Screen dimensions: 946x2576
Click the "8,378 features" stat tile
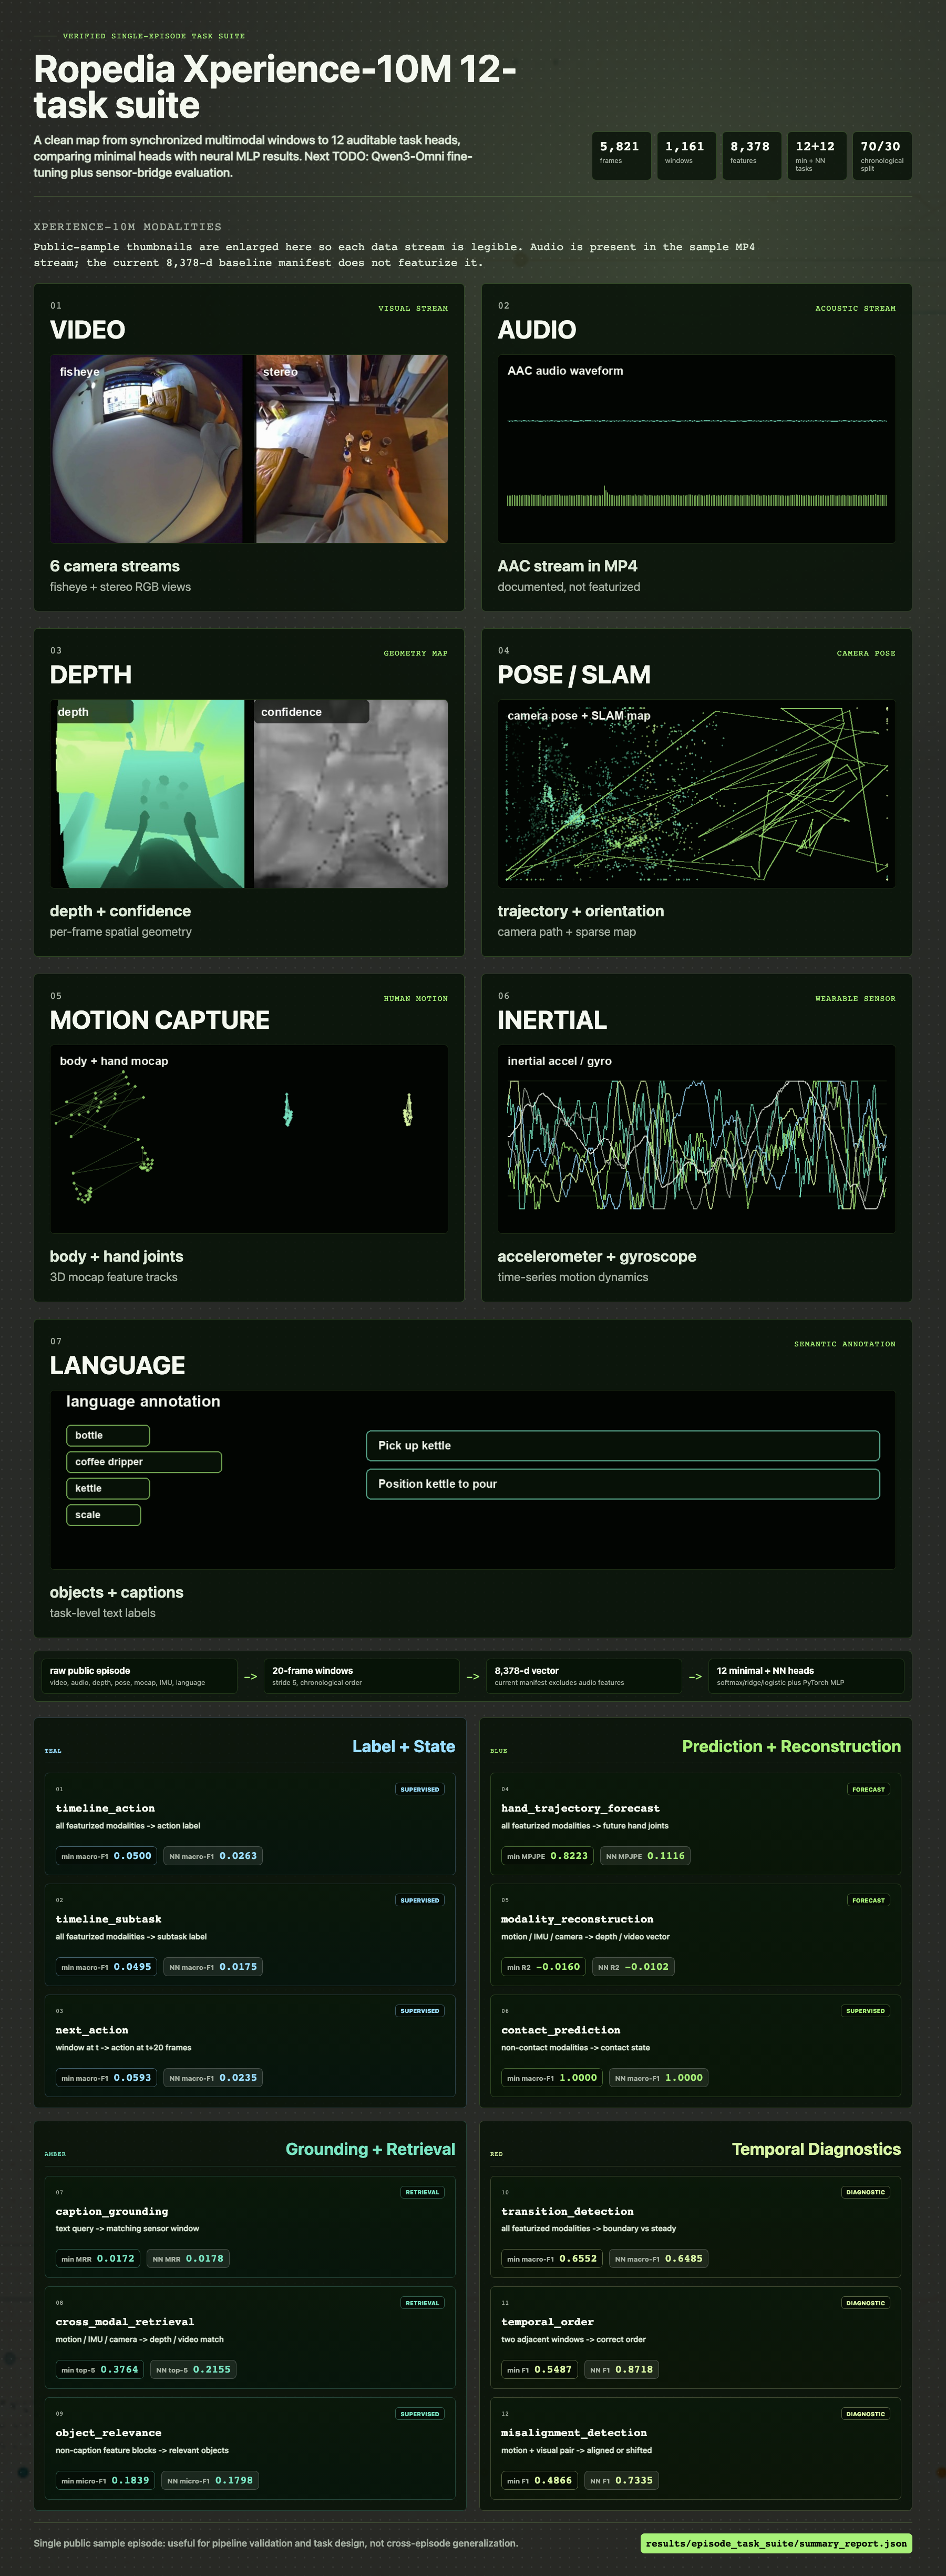coord(751,156)
